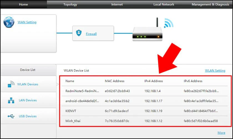Click IPv4 address 192.168.1.17
The height and width of the screenshot is (139, 233).
click(x=153, y=101)
